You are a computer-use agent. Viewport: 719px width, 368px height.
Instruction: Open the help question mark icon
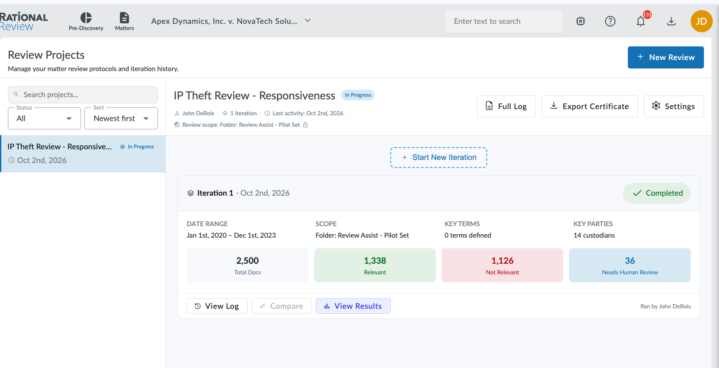610,21
